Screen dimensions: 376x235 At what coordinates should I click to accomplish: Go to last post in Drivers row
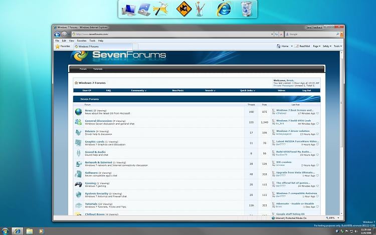(x=317, y=134)
